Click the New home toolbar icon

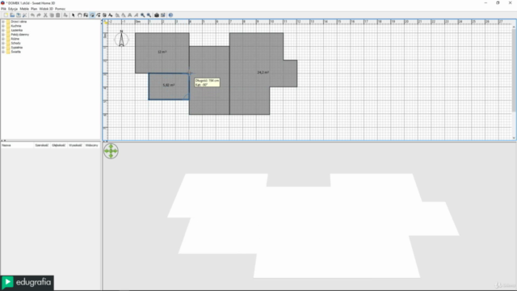(x=6, y=15)
